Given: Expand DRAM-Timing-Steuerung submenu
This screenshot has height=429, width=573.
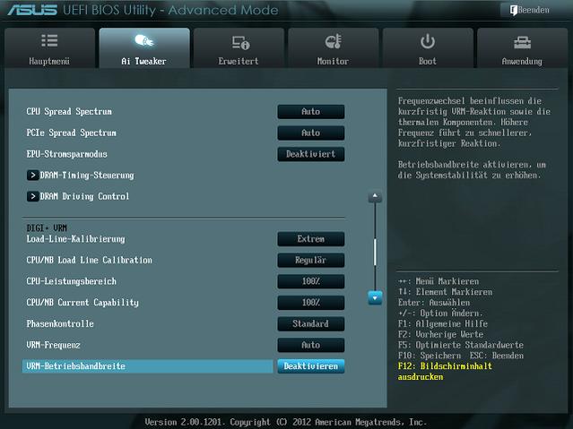Looking at the screenshot, I should tap(81, 176).
